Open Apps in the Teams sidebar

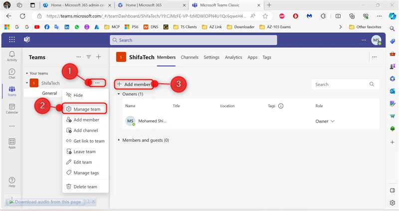12,144
